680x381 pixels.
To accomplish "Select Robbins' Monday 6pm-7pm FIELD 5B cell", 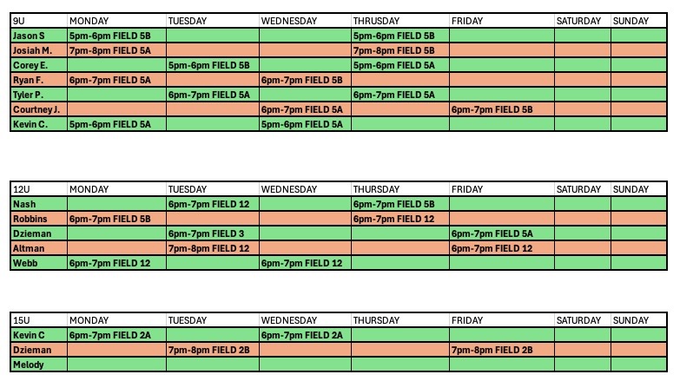I will point(116,219).
